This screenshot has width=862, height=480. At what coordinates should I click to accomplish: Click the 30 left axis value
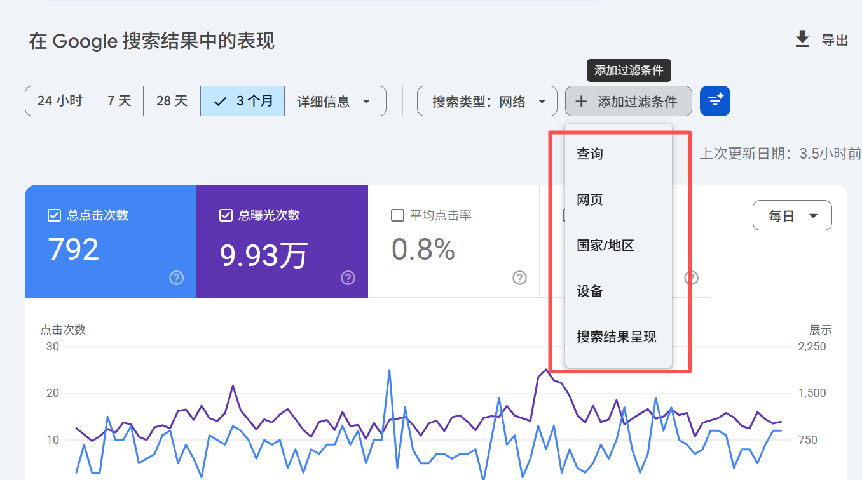(x=53, y=347)
